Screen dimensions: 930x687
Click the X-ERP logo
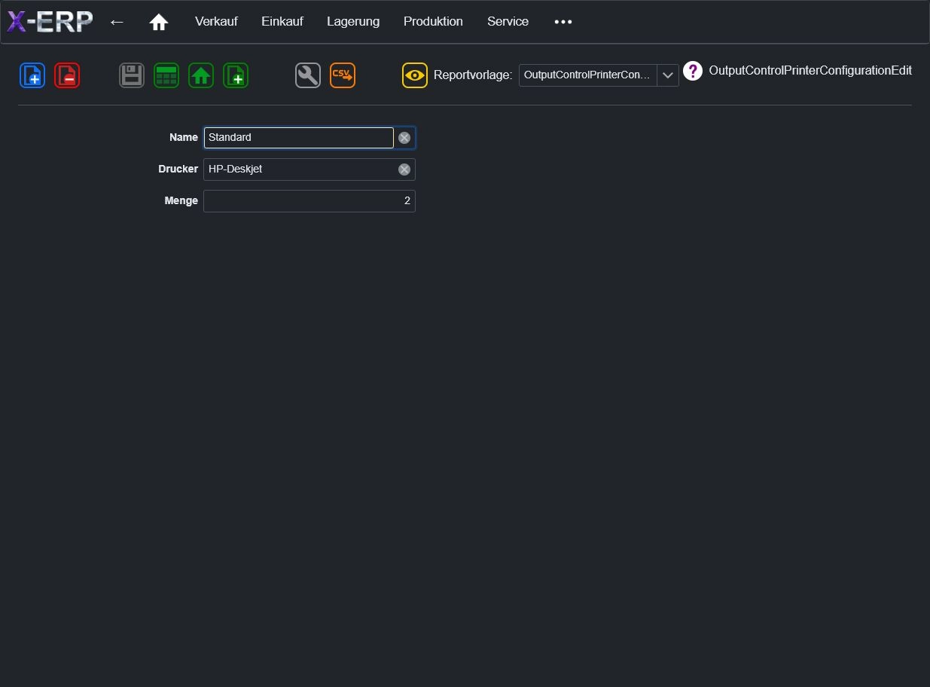[x=50, y=22]
